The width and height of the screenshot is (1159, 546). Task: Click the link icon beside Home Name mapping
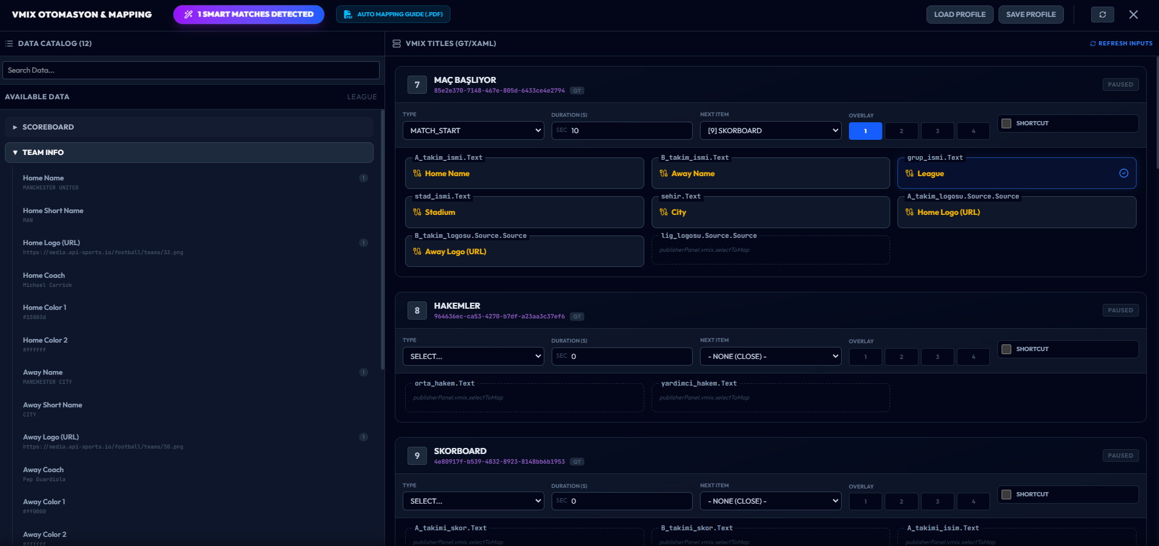[x=417, y=174]
